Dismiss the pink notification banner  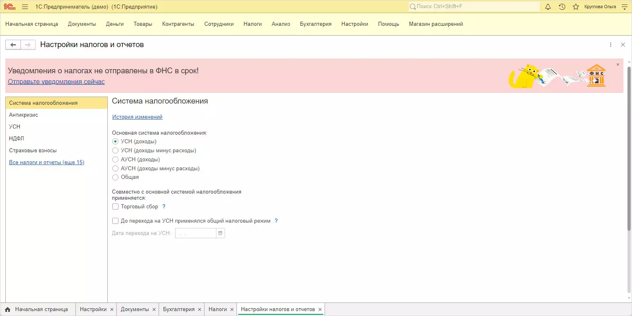[618, 65]
